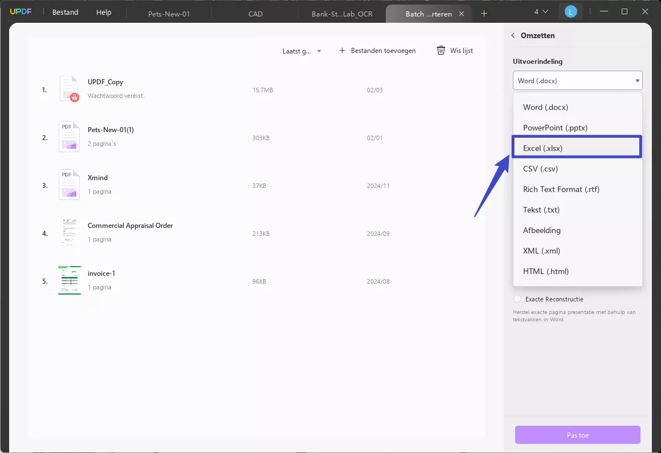
Task: Click the PDF icon of Pets-New-01(1)
Action: point(69,137)
